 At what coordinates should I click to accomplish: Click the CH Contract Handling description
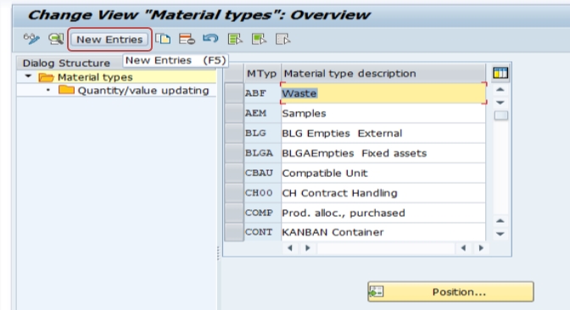tap(383, 193)
